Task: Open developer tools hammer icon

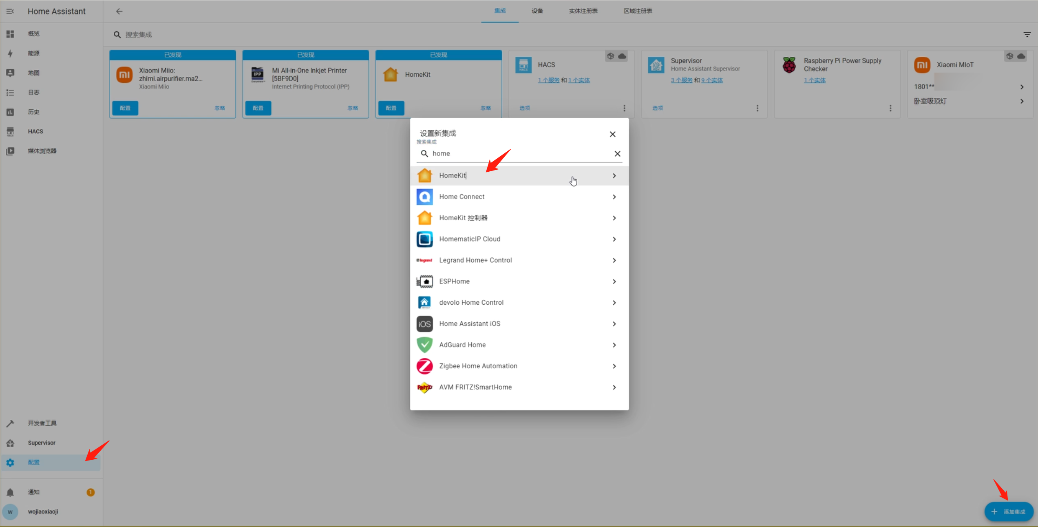Action: pos(10,423)
